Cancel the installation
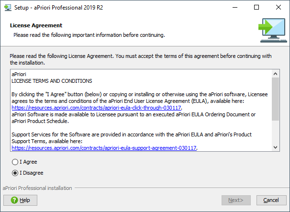This screenshot has height=212, width=290. (271, 200)
